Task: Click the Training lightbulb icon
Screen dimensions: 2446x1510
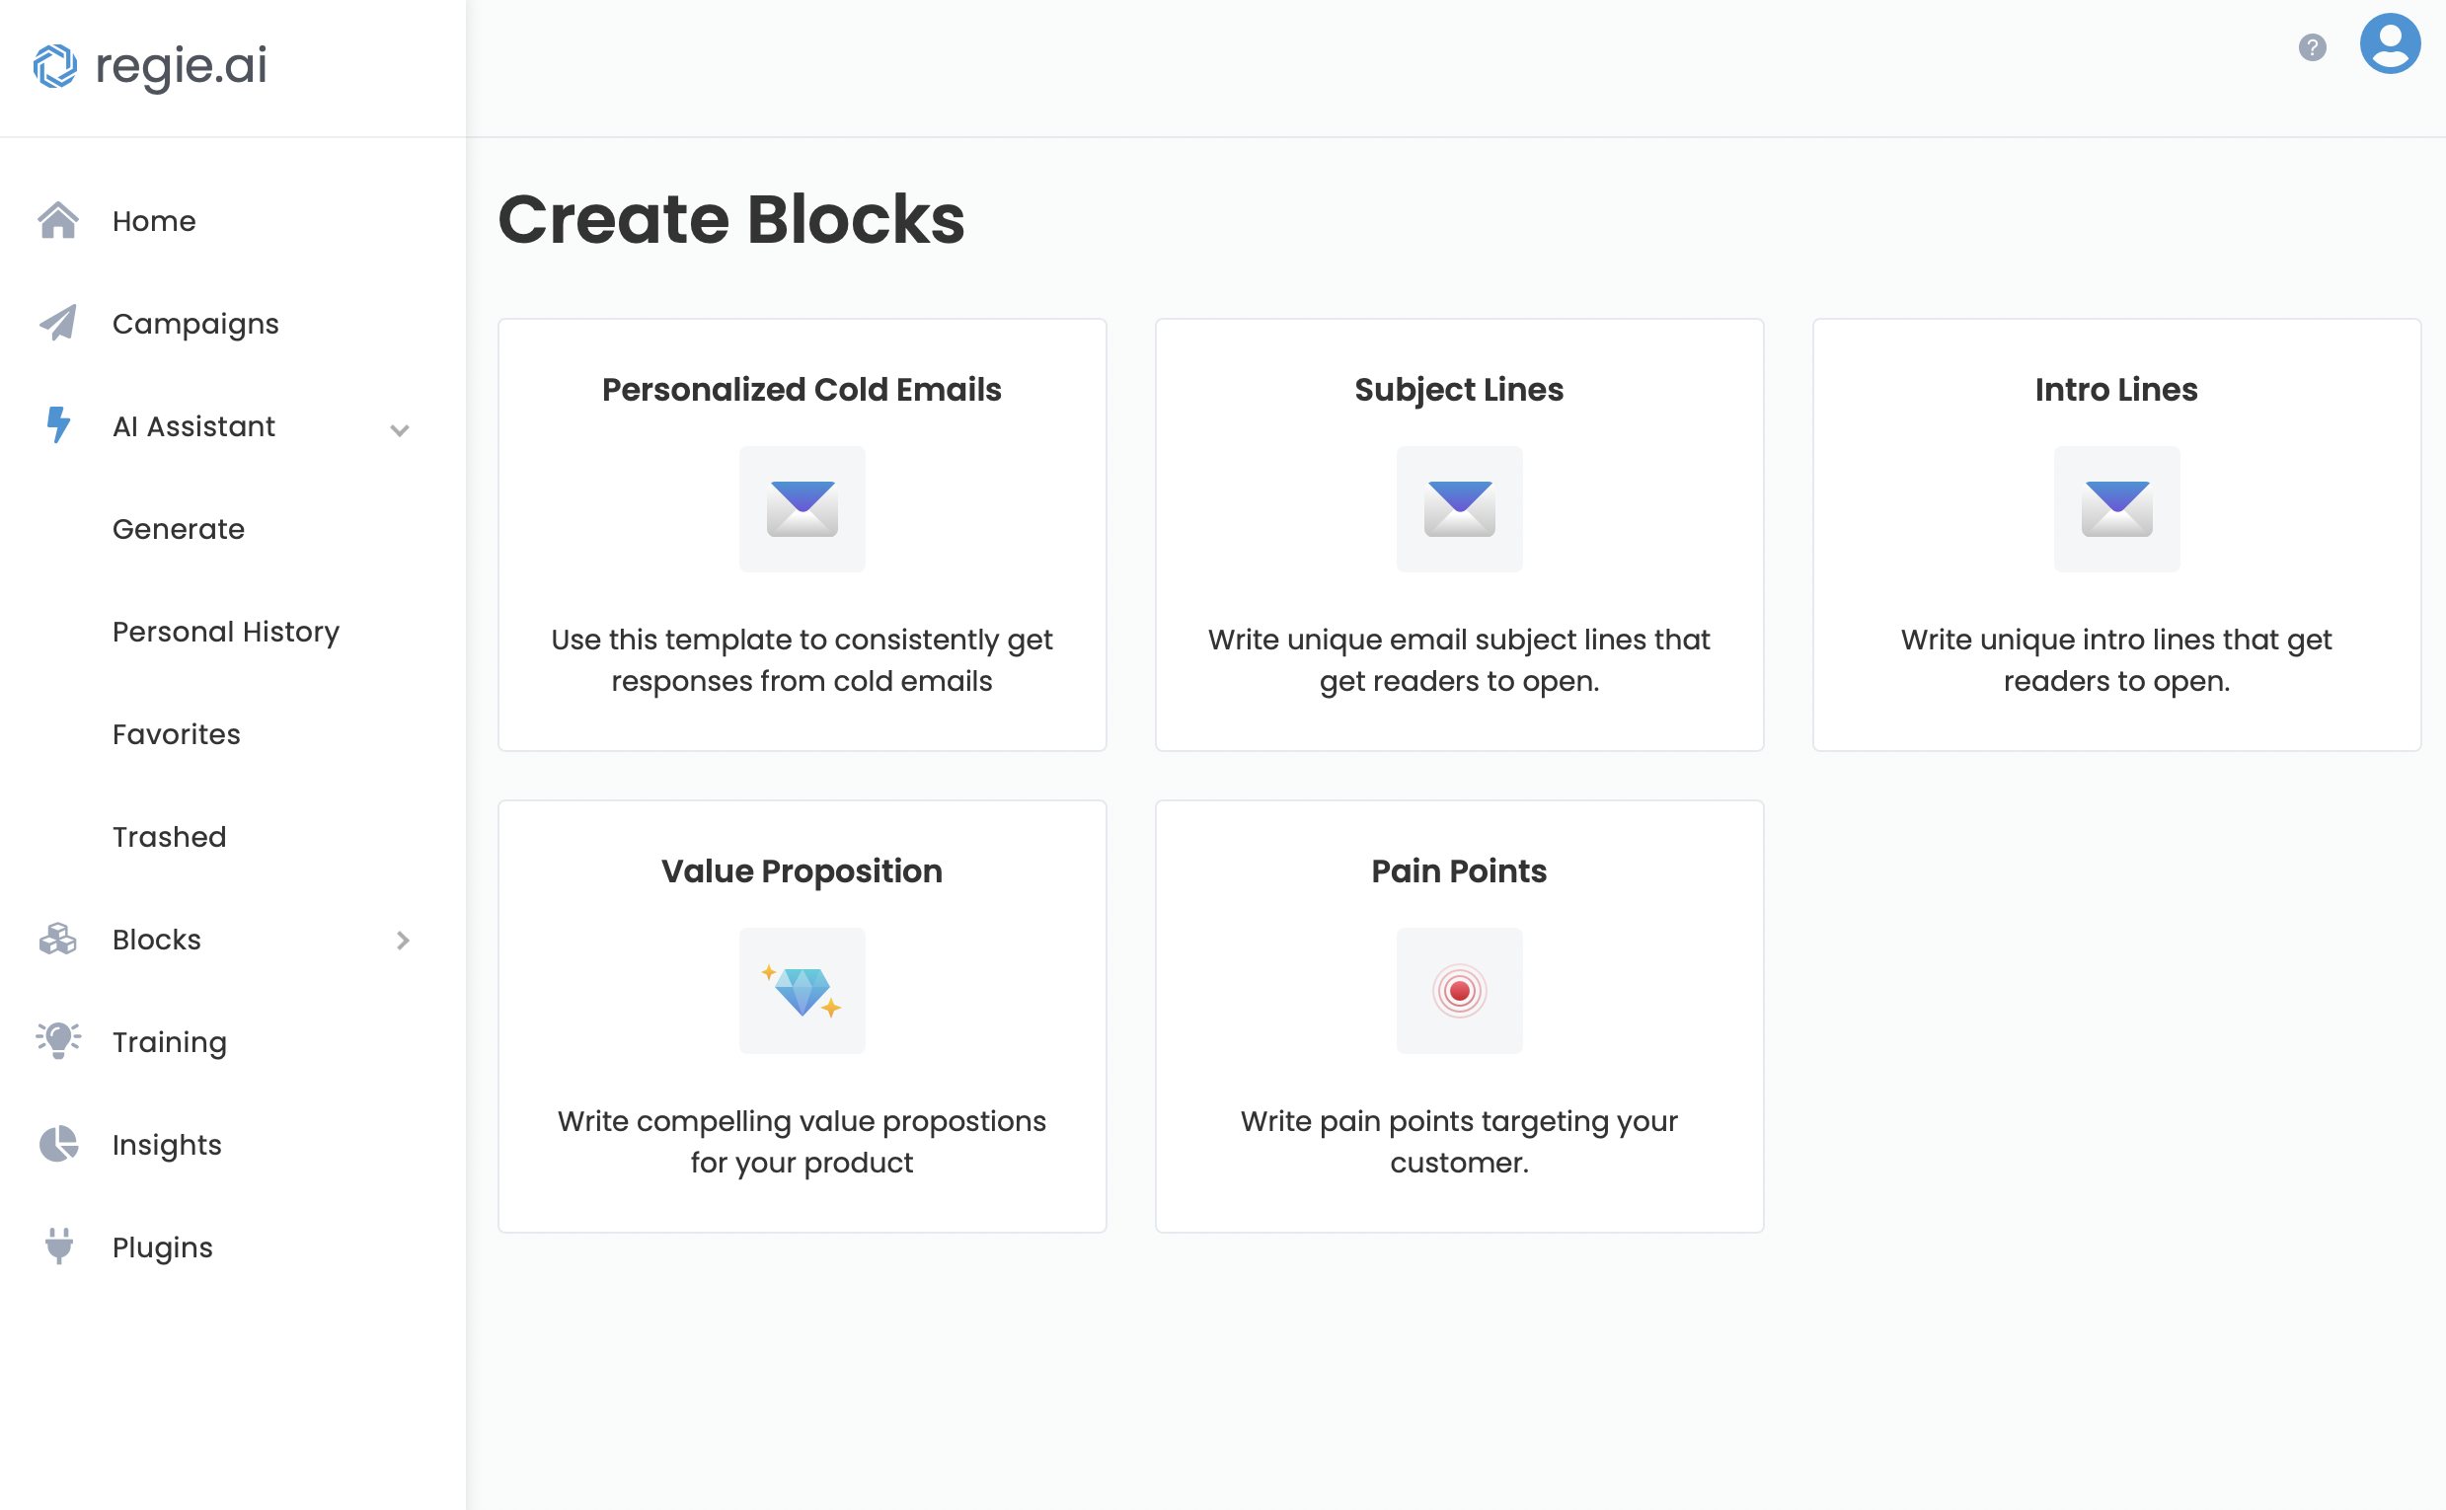Action: [58, 1040]
